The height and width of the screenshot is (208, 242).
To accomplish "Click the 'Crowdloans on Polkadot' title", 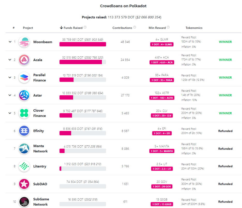I will (123, 6).
